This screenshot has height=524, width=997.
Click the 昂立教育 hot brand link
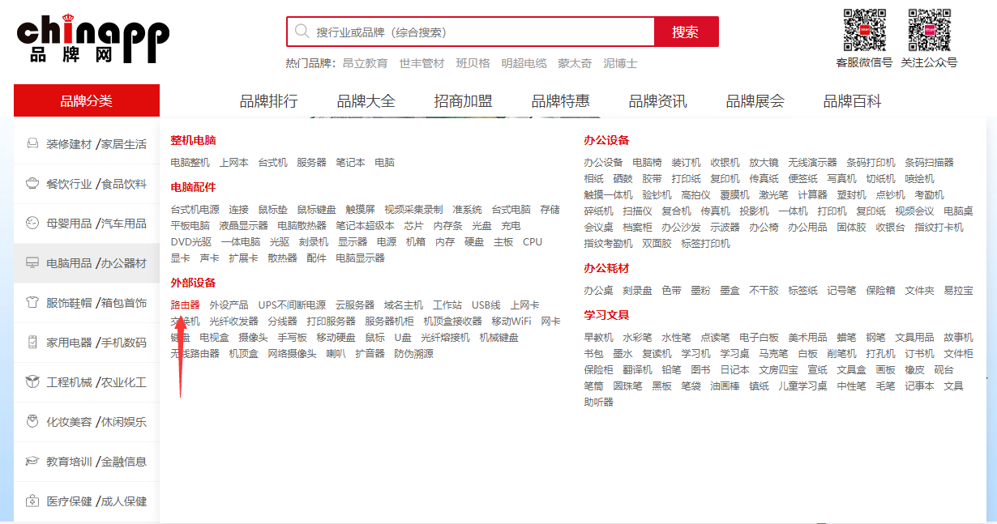click(365, 63)
